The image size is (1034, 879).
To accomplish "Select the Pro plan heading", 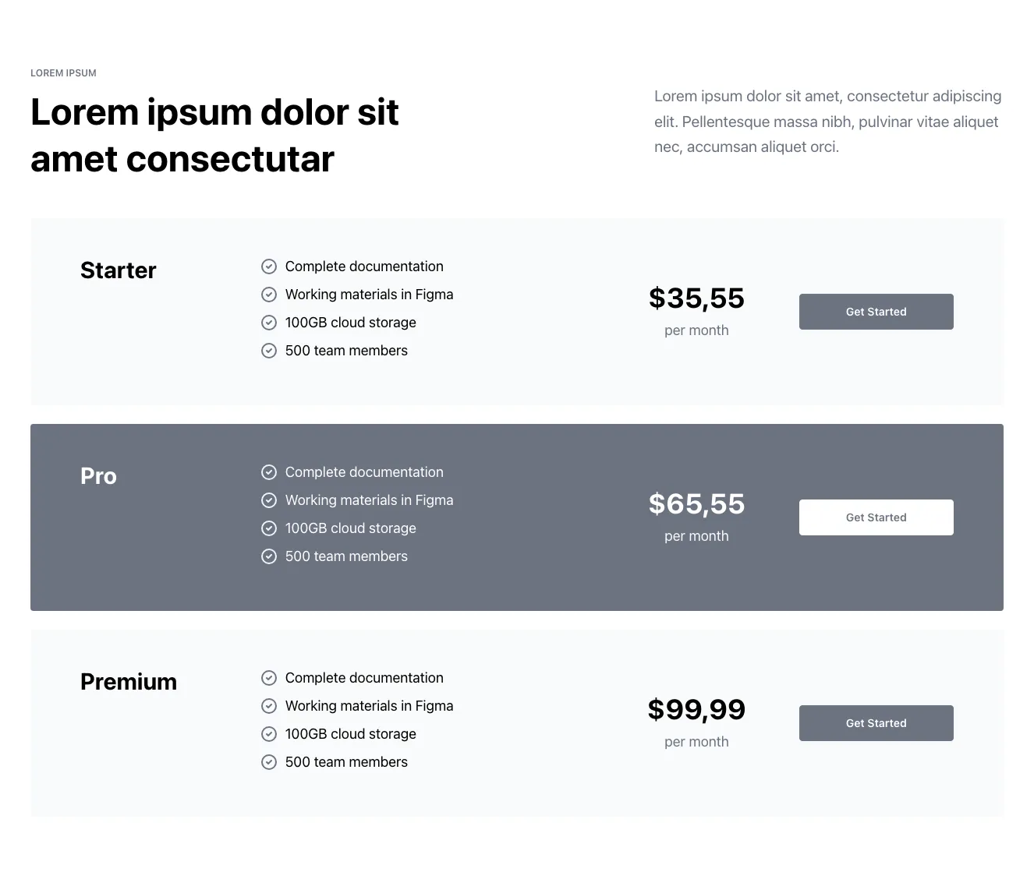I will [x=98, y=476].
